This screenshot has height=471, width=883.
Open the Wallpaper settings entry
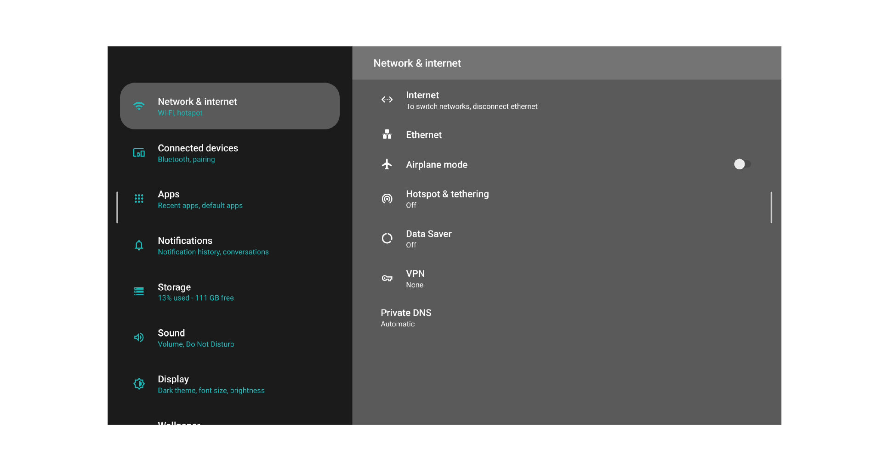179,423
